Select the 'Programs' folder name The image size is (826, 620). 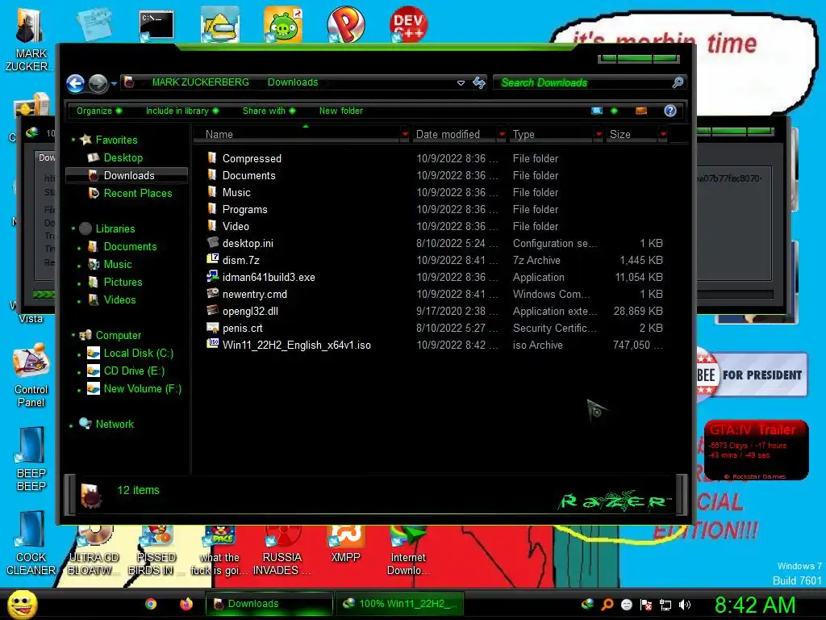[x=244, y=209]
